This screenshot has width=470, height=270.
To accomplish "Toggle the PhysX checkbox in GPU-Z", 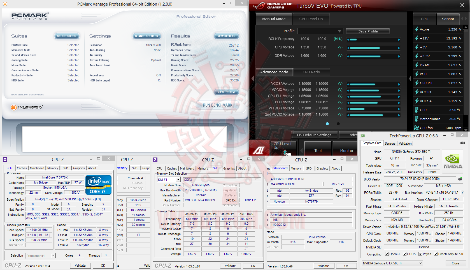I will click(x=420, y=254).
